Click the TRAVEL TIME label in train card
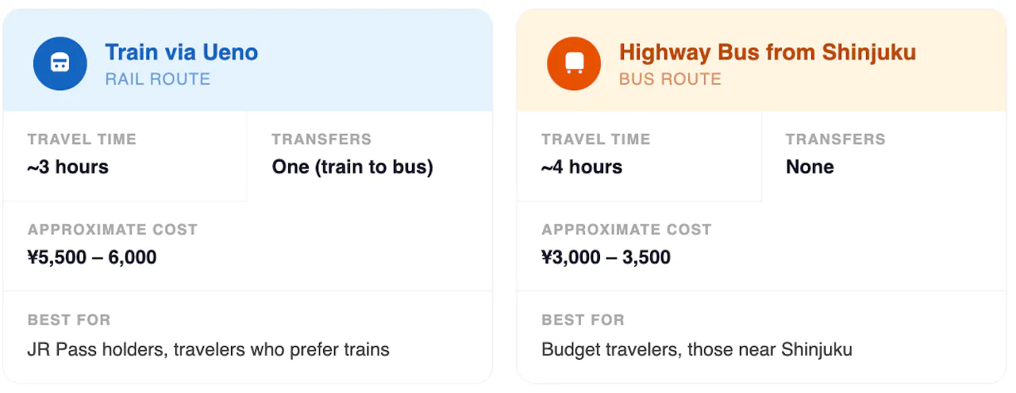 [82, 139]
